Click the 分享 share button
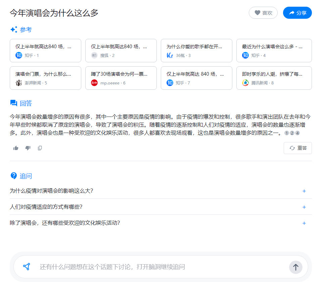This screenshot has height=282, width=324. [297, 13]
